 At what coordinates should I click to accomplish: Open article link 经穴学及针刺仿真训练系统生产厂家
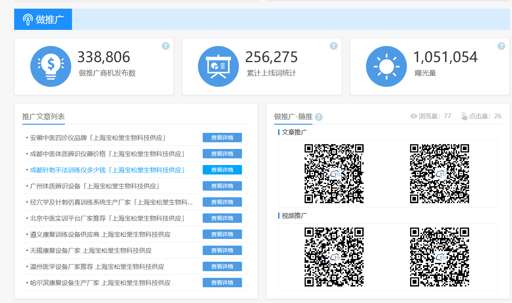(111, 202)
